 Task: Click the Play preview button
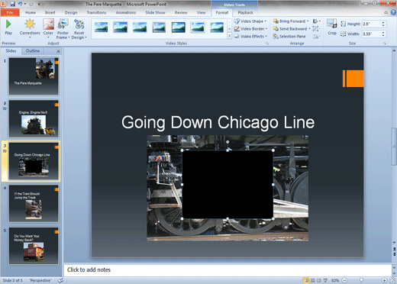[8, 27]
